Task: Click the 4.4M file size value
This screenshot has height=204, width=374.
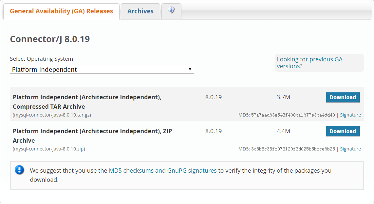Action: click(x=283, y=131)
